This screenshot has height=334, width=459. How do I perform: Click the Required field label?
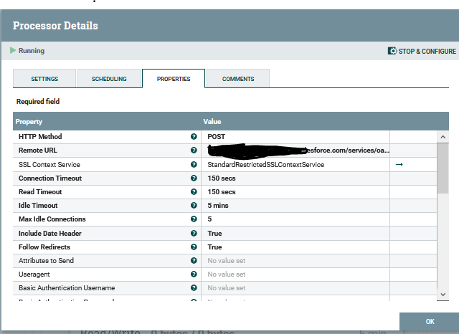coord(38,102)
